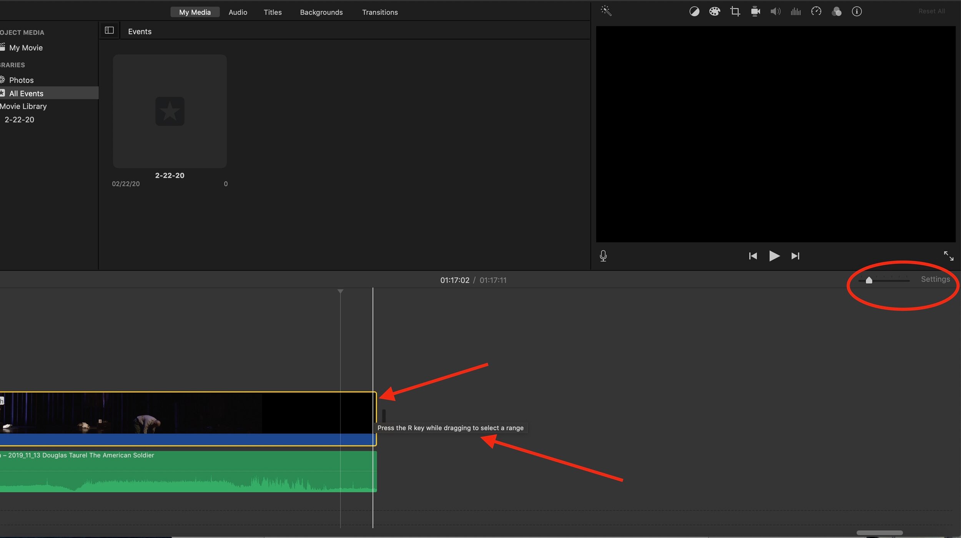Click Reset All adjustments button
The image size is (961, 538).
(932, 11)
